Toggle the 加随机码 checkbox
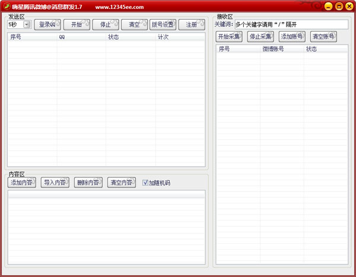The width and height of the screenshot is (356, 277). [145, 183]
